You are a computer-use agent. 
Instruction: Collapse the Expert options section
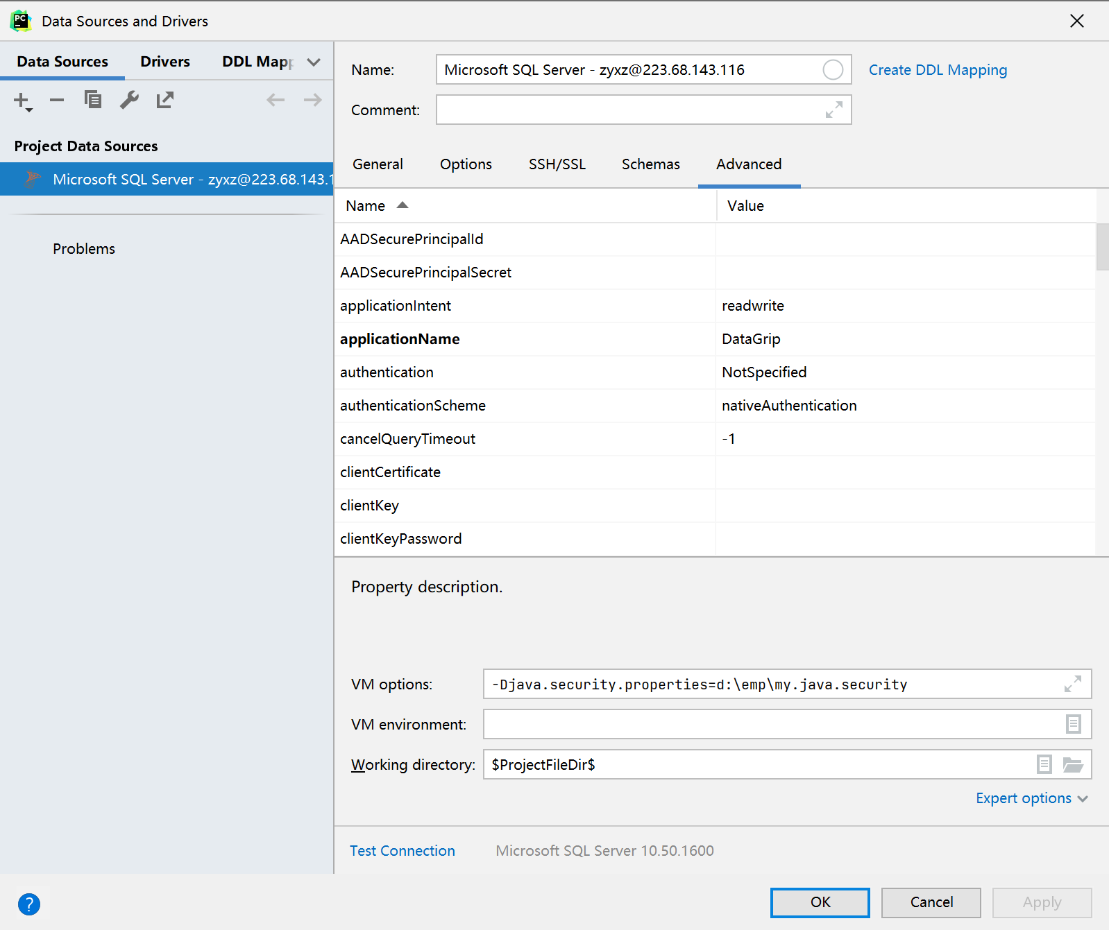tap(1032, 798)
